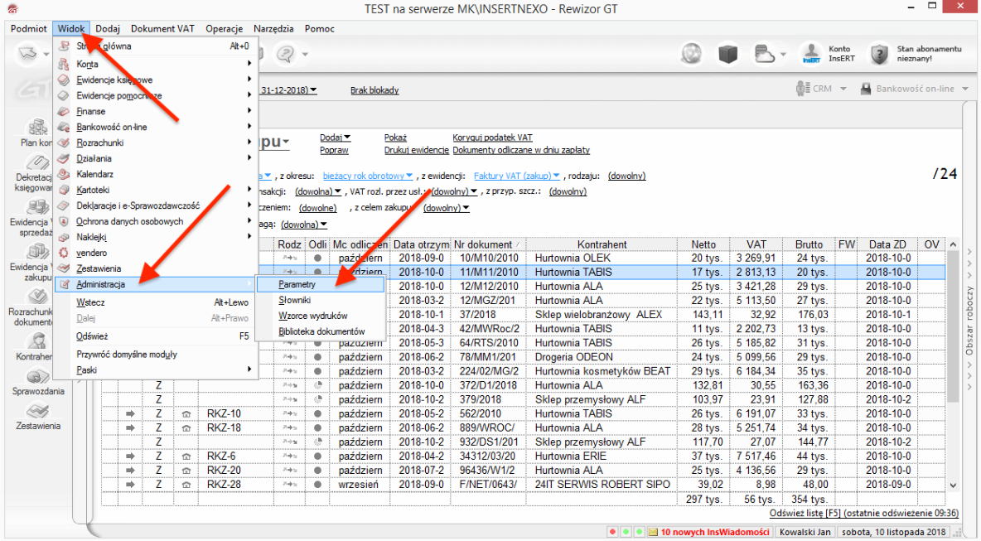
Task: Click the globe icon in top toolbar
Action: click(x=692, y=54)
